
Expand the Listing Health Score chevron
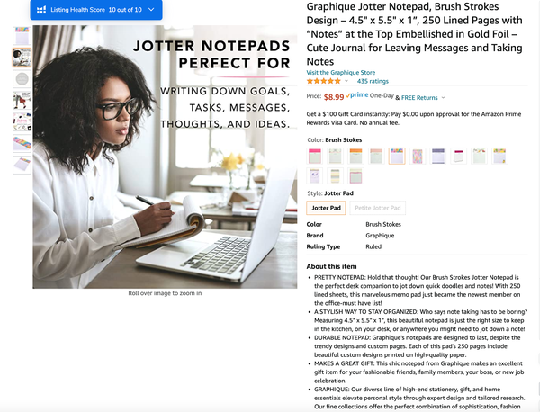(151, 10)
